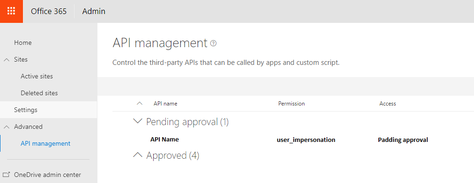
Task: Click the Advanced group label
Action: point(28,127)
